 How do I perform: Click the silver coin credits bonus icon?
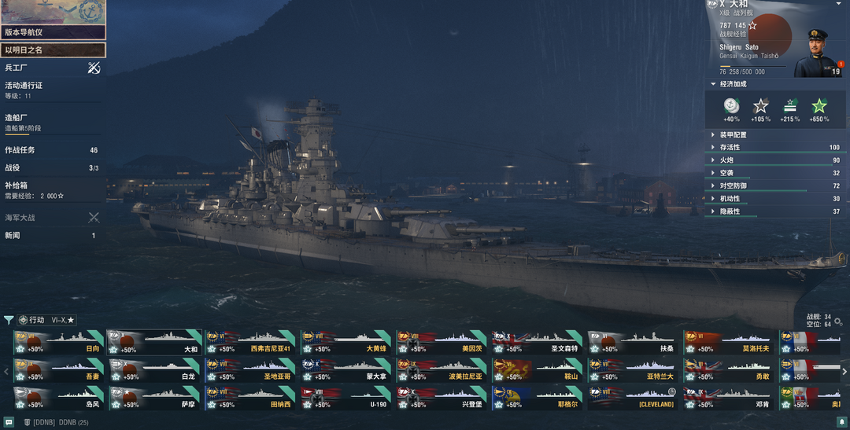[731, 106]
